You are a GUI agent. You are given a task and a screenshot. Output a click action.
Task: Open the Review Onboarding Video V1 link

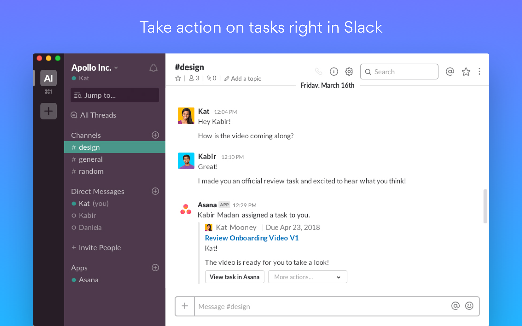(252, 238)
